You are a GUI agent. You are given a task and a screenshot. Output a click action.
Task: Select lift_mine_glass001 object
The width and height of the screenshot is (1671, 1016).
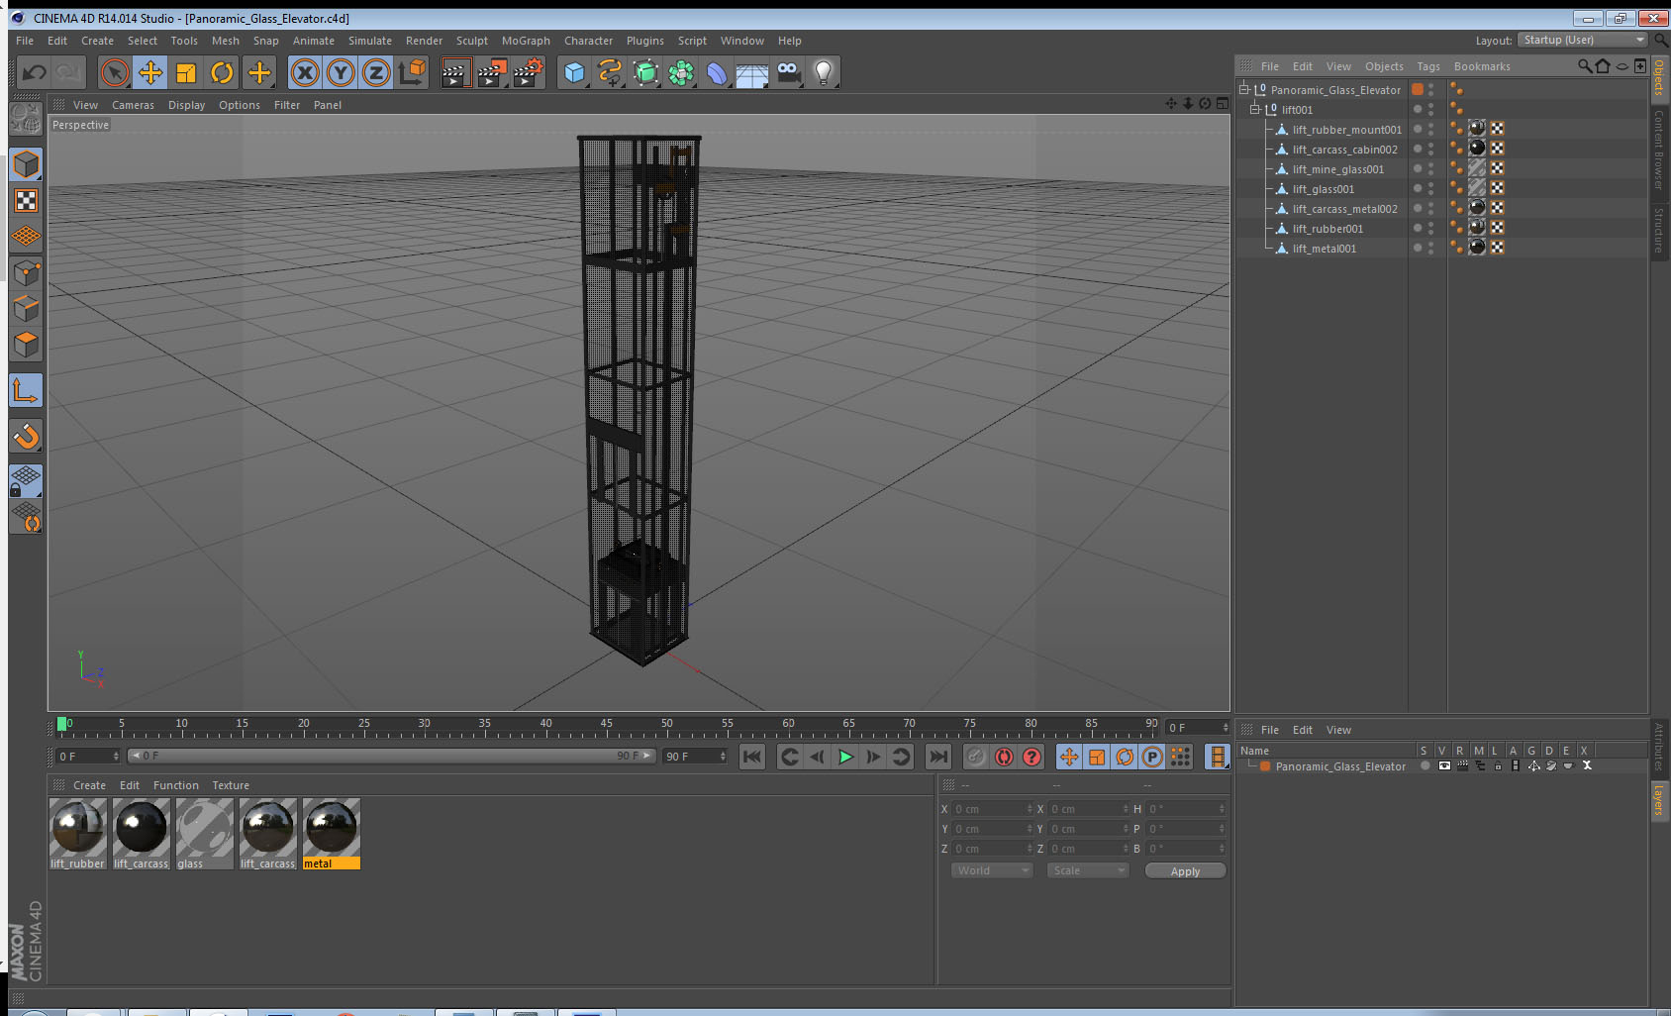pos(1337,169)
